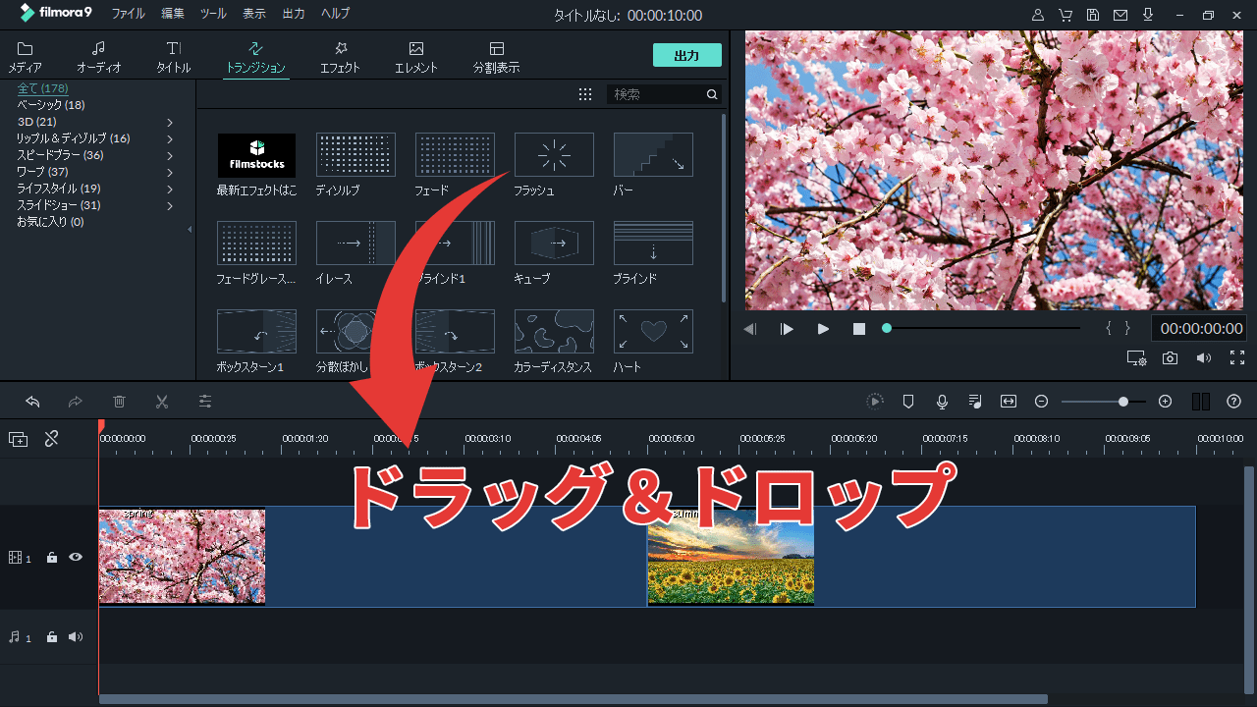The height and width of the screenshot is (707, 1257).
Task: Click the preview progress slider handle
Action: coord(887,328)
